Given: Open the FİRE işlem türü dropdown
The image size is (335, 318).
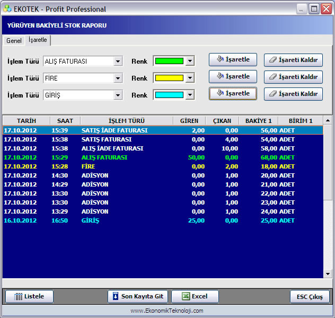Looking at the screenshot, I should (x=118, y=78).
